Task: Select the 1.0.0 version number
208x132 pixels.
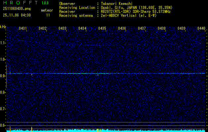Action: (46, 3)
